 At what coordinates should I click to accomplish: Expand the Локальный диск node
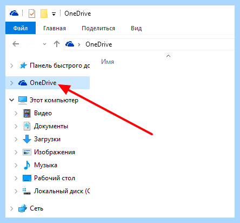point(16,191)
